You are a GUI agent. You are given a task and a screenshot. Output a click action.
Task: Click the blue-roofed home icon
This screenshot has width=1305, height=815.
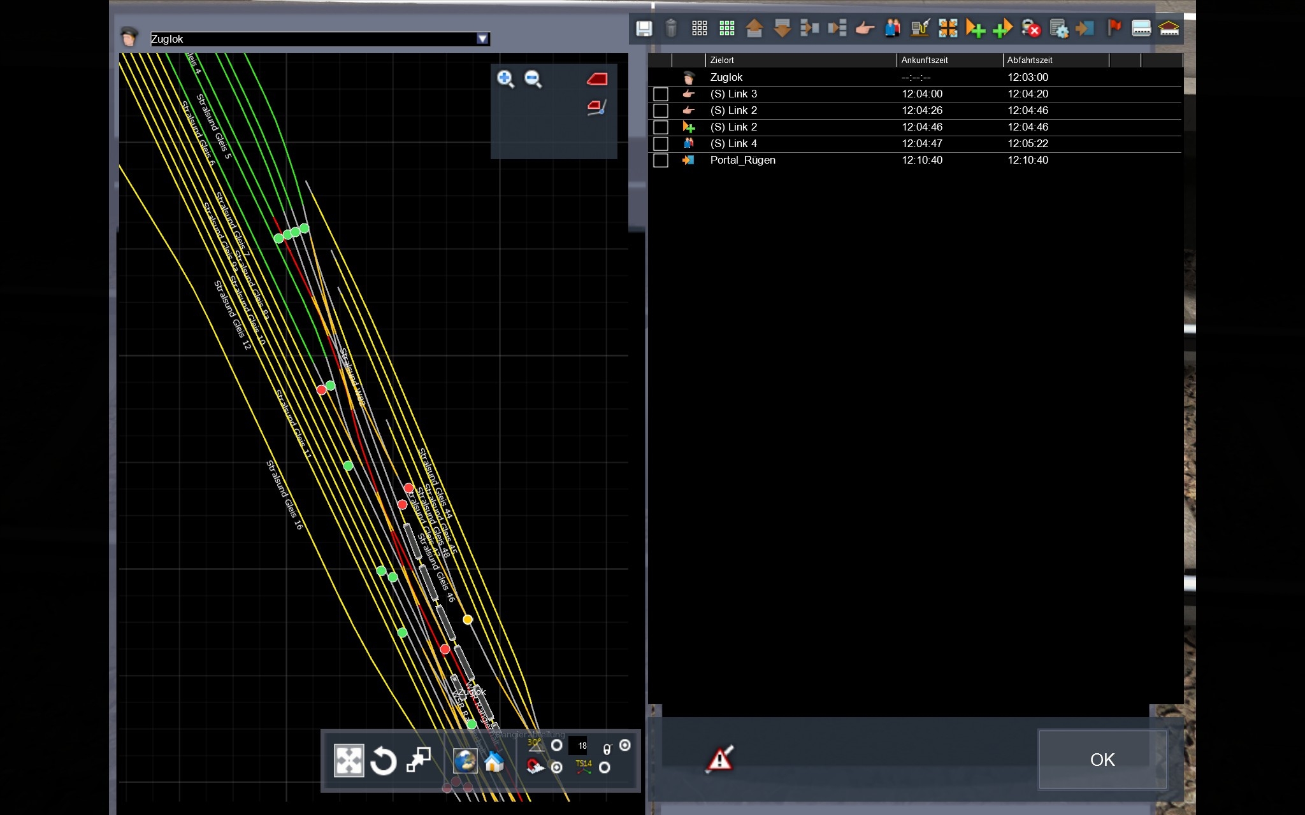pos(494,761)
